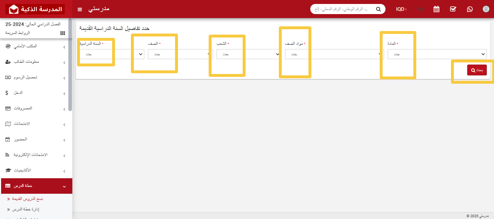Viewport: 494px width, 219px height.
Task: Click the task checklist icon in header
Action: (453, 9)
